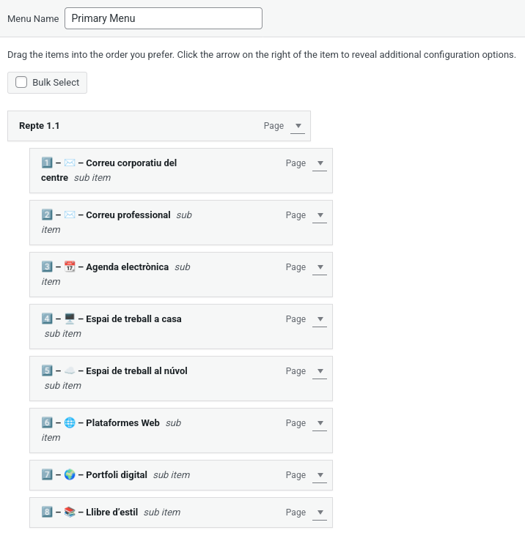Click the computer monitor icon in Espai de treball a casa
This screenshot has height=533, width=525.
click(x=70, y=319)
